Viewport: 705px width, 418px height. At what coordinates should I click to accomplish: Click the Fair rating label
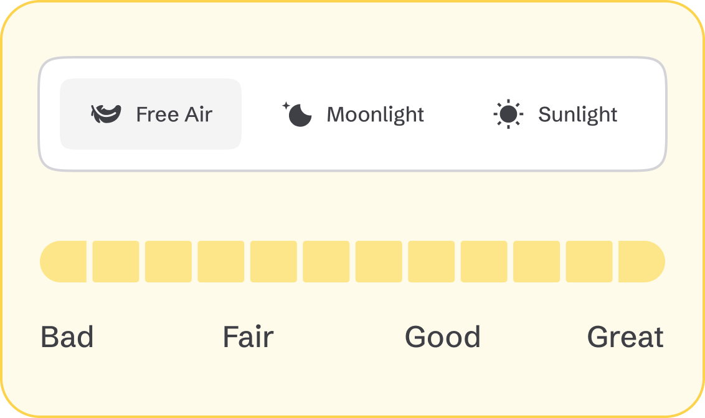pyautogui.click(x=248, y=337)
